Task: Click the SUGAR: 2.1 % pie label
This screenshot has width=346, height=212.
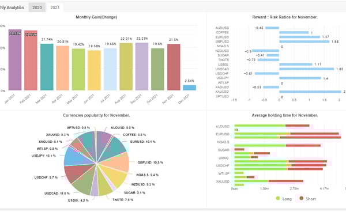Action: [x=134, y=193]
